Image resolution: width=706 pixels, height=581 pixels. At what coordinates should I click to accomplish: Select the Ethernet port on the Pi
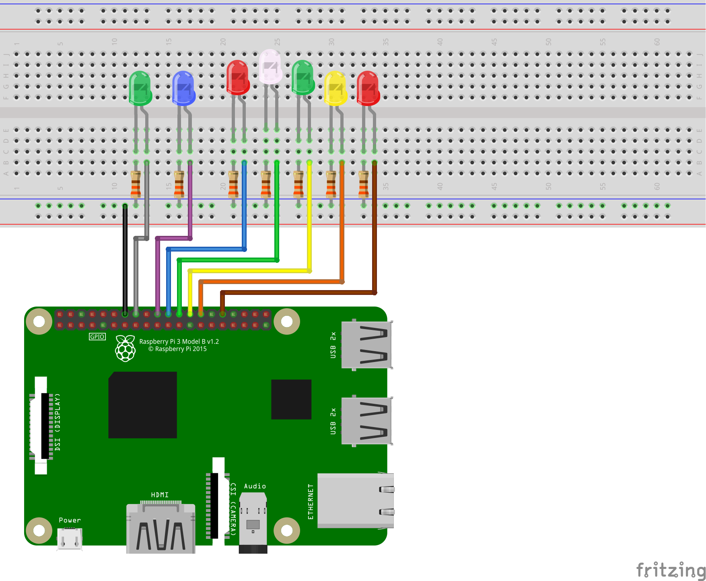coord(356,501)
